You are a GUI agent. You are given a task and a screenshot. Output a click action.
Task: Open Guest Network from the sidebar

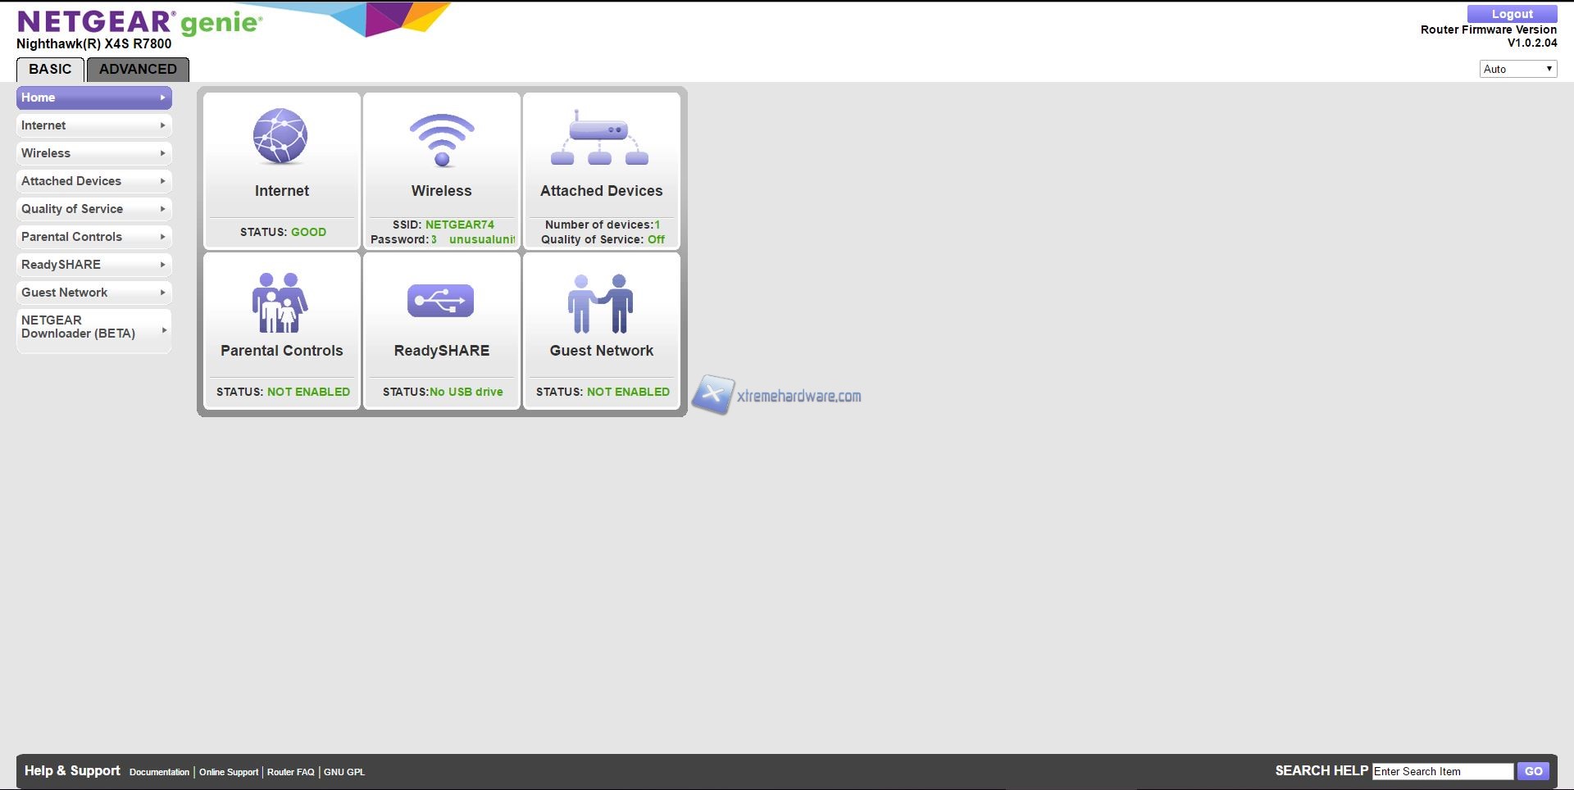pyautogui.click(x=64, y=293)
